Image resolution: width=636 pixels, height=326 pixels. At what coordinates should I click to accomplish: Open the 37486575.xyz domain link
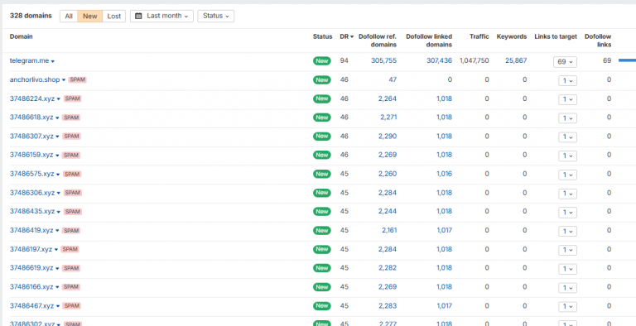point(32,174)
